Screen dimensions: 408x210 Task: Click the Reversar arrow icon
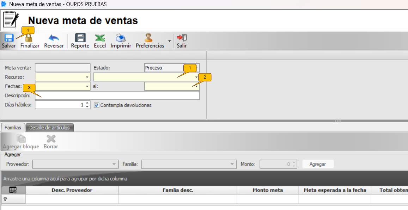53,37
